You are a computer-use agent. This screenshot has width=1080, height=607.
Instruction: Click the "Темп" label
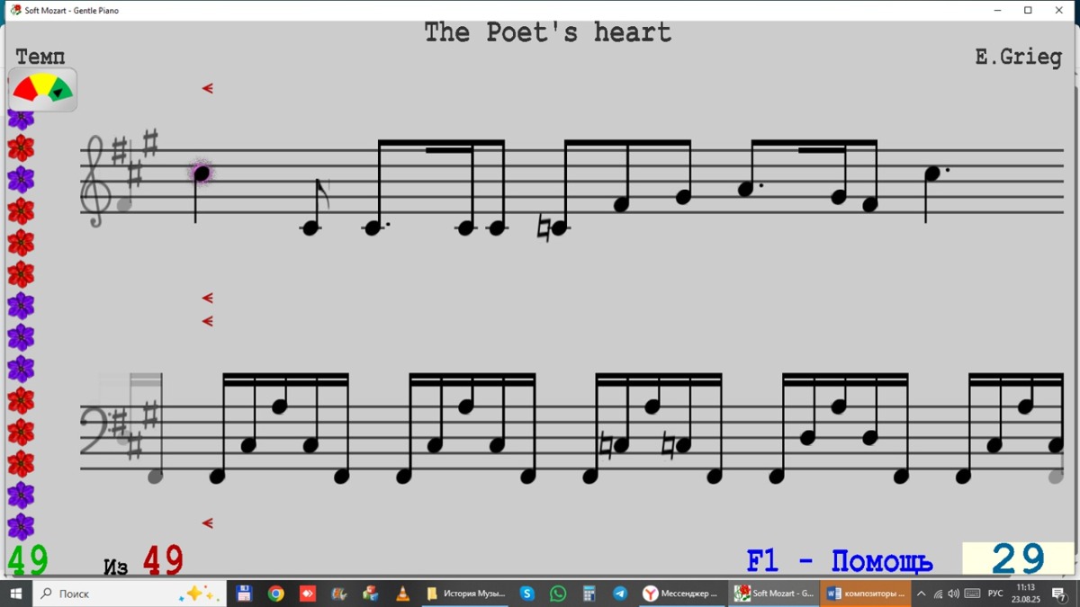click(40, 57)
